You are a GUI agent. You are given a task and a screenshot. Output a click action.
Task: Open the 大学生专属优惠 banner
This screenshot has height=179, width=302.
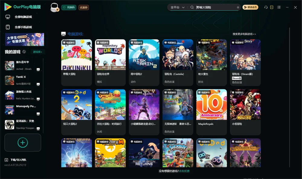pyautogui.click(x=24, y=39)
